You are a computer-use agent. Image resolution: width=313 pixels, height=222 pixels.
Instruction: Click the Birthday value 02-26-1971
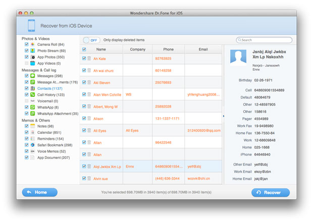click(x=263, y=80)
